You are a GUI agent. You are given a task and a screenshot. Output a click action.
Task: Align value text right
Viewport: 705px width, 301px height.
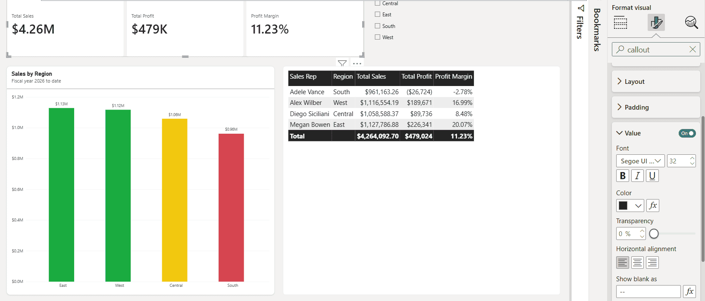point(652,262)
